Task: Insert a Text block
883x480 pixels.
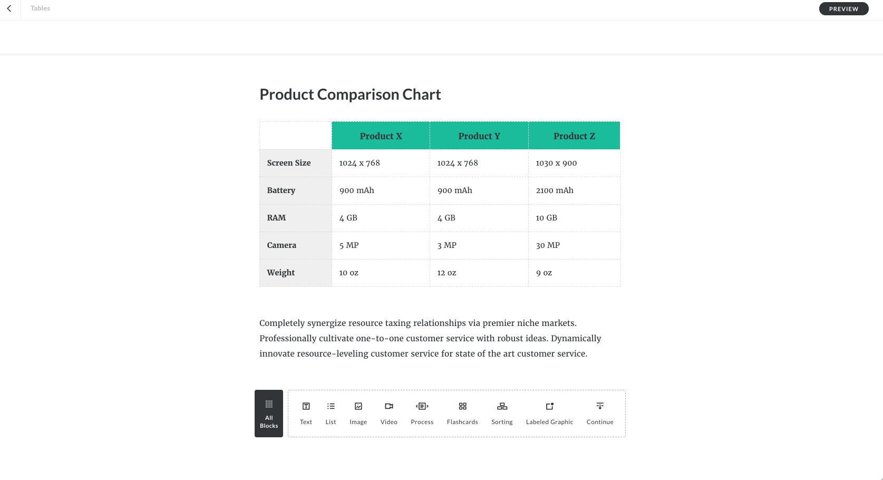Action: coord(306,414)
